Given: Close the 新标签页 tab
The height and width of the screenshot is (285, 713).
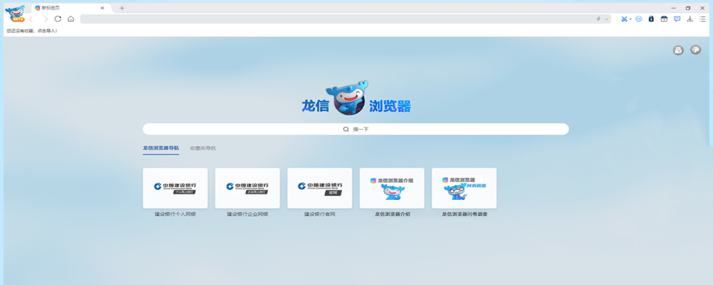Looking at the screenshot, I should click(x=103, y=8).
